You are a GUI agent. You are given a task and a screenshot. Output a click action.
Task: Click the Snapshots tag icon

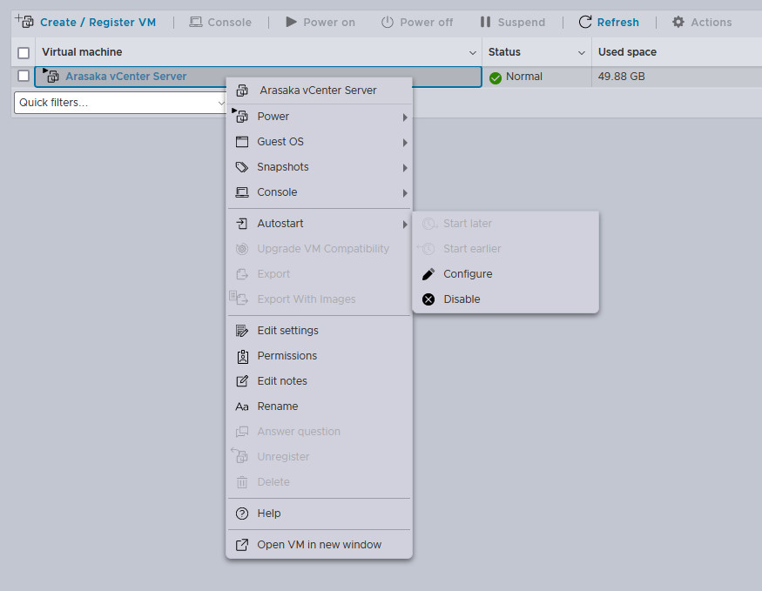point(242,167)
